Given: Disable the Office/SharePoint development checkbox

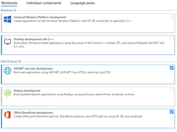Looking at the screenshot, I should tap(172, 112).
